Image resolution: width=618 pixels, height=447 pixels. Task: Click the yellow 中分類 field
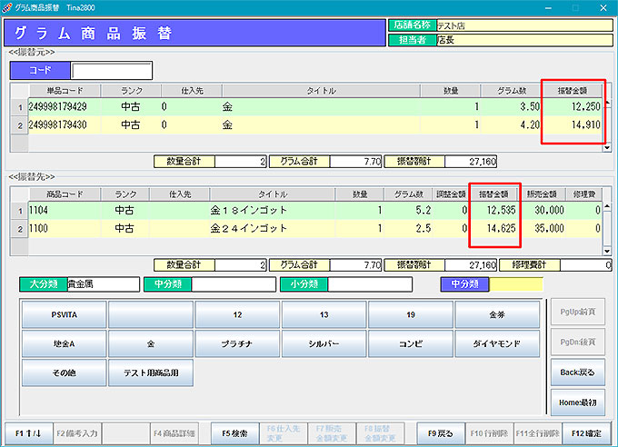pos(516,284)
